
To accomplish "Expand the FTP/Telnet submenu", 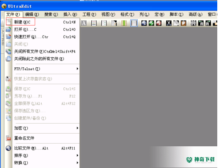I will pyautogui.click(x=46, y=69).
